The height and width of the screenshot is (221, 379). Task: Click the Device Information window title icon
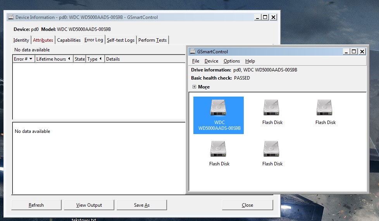[11, 17]
